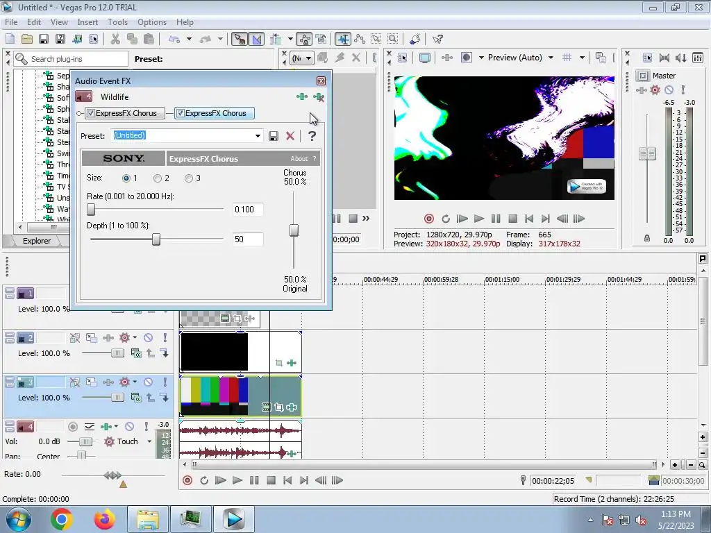Screen dimensions: 711x533
Task: Open the Undo history dropdown arrow
Action: tap(189, 39)
